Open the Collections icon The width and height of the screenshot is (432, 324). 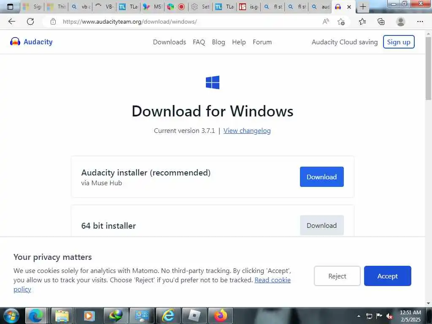click(381, 22)
